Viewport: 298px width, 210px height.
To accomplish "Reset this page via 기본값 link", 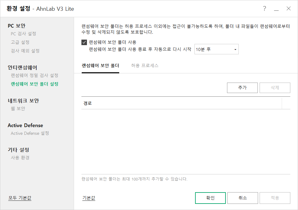I will point(89,198).
